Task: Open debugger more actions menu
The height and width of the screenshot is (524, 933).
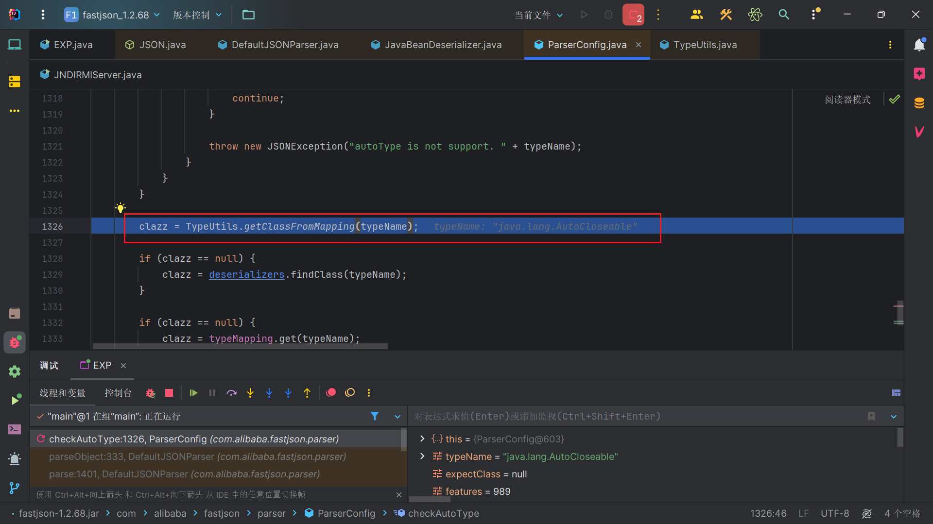Action: tap(369, 393)
